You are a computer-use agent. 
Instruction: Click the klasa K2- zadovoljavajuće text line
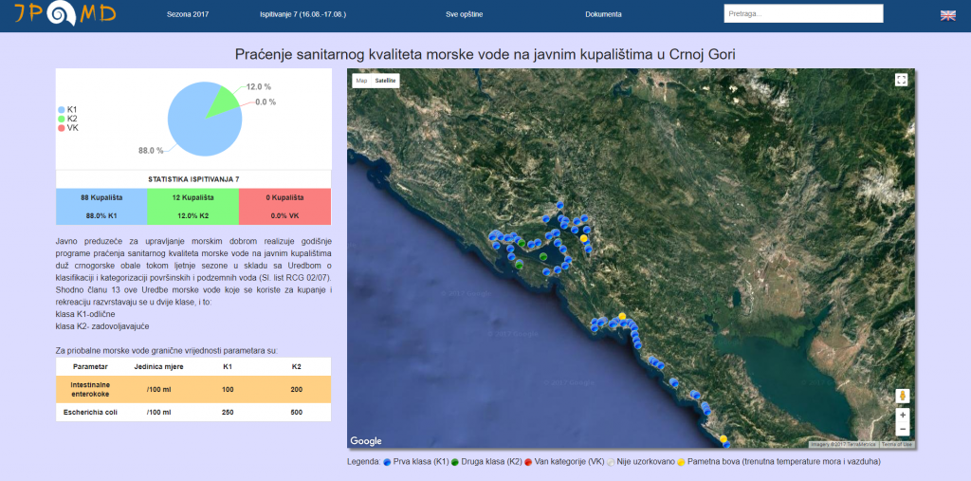[102, 325]
